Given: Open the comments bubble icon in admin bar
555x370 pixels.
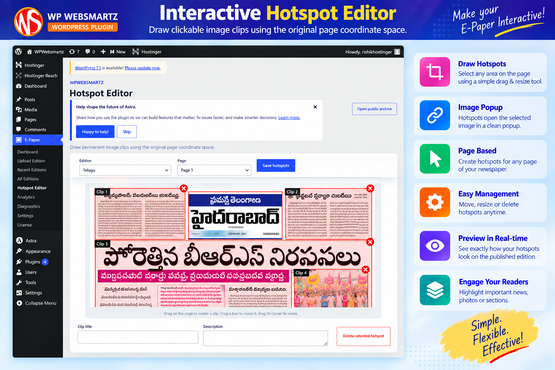Looking at the screenshot, I should [88, 52].
